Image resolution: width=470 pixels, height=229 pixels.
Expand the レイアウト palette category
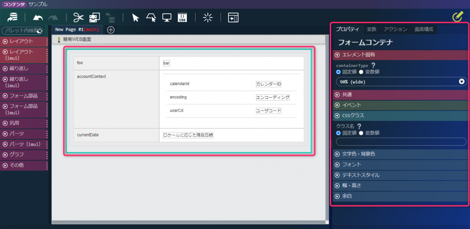tap(24, 41)
